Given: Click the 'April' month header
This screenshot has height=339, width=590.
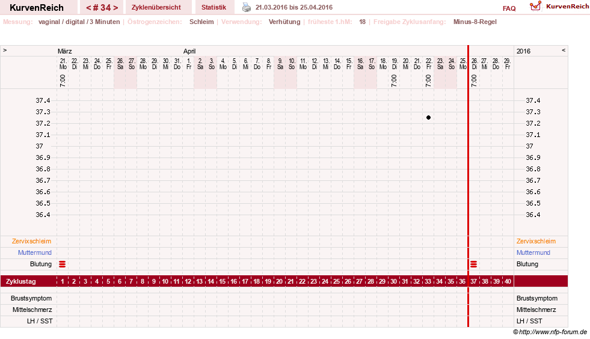Looking at the screenshot, I should click(x=189, y=51).
